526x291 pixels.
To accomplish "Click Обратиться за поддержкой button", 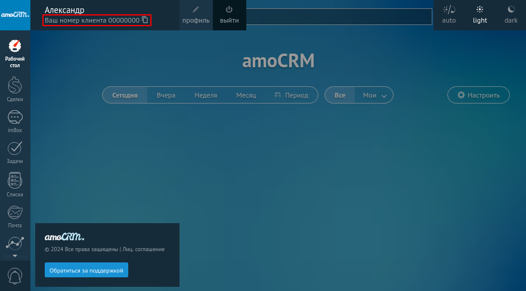I will [86, 270].
